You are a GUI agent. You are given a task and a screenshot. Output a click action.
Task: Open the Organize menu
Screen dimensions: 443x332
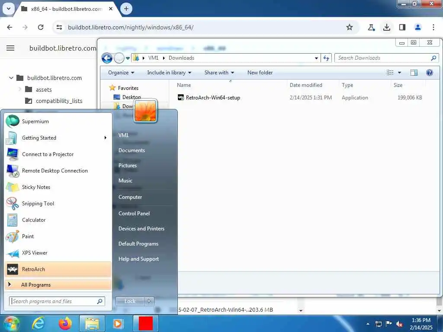(121, 73)
